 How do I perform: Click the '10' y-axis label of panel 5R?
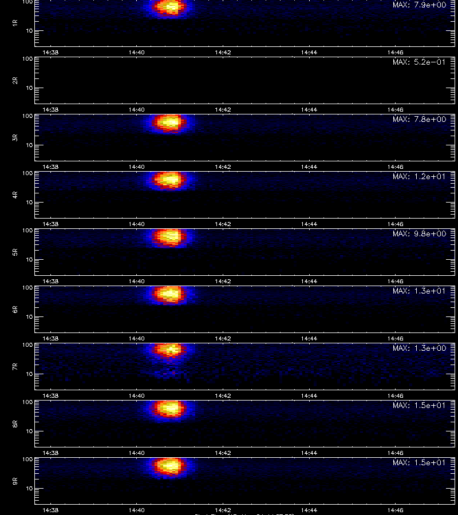tap(30, 259)
